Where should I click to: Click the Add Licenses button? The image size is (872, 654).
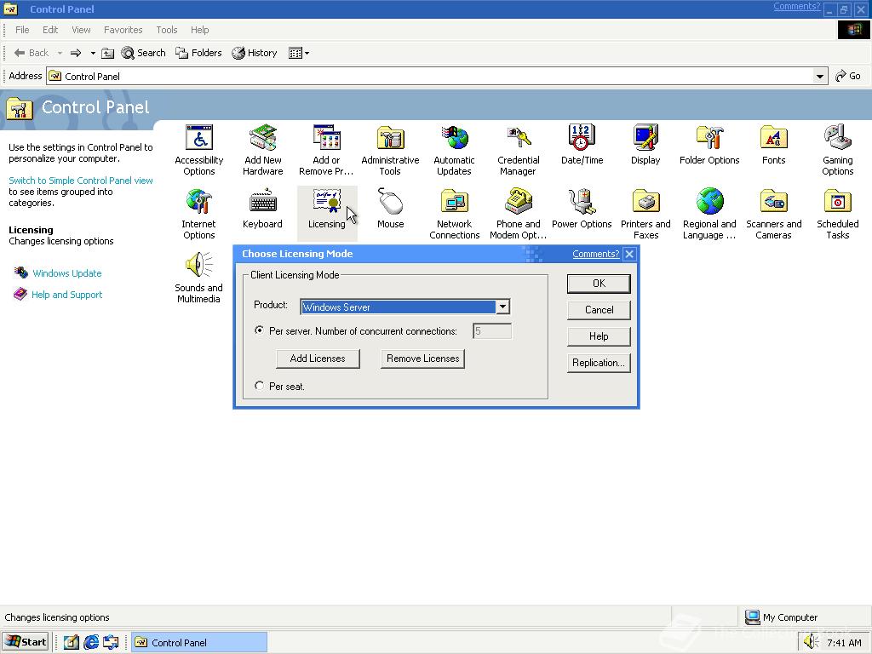click(318, 359)
